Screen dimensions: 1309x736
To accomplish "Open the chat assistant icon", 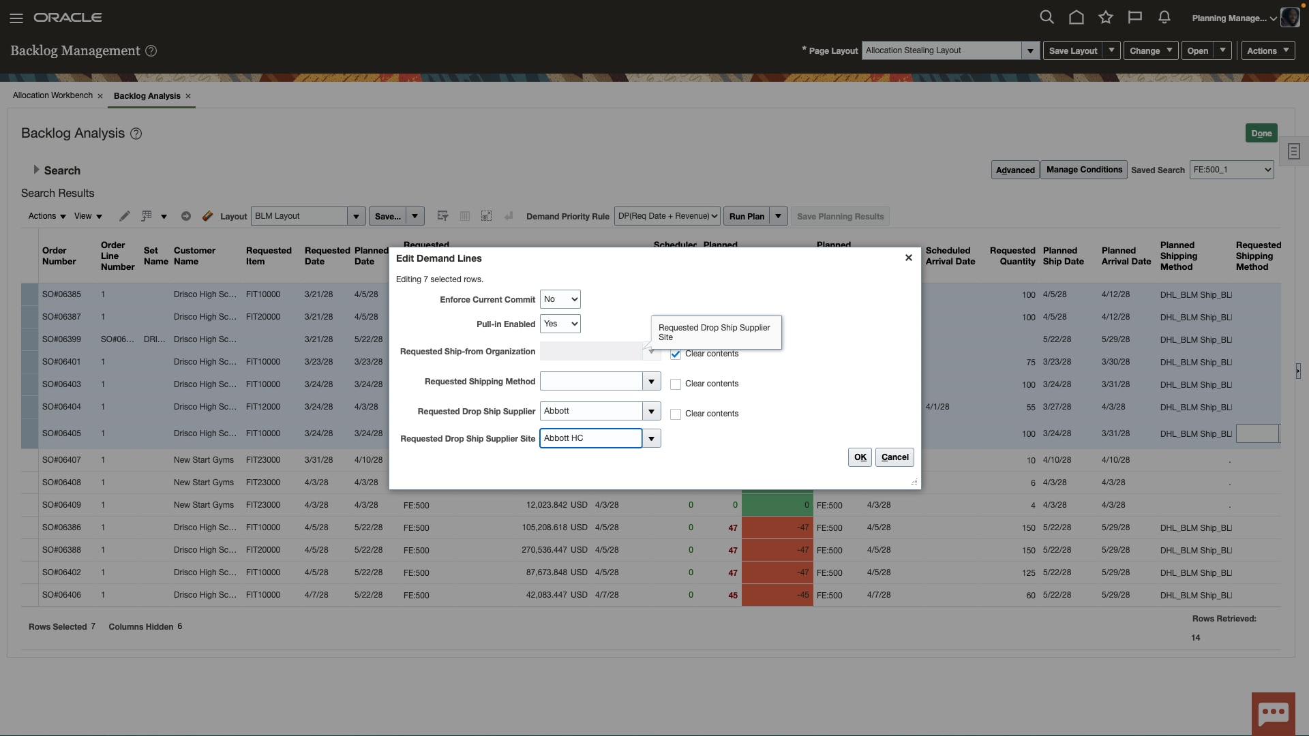I will click(x=1273, y=714).
